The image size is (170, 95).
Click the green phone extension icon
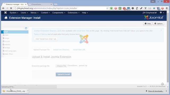click(x=120, y=8)
